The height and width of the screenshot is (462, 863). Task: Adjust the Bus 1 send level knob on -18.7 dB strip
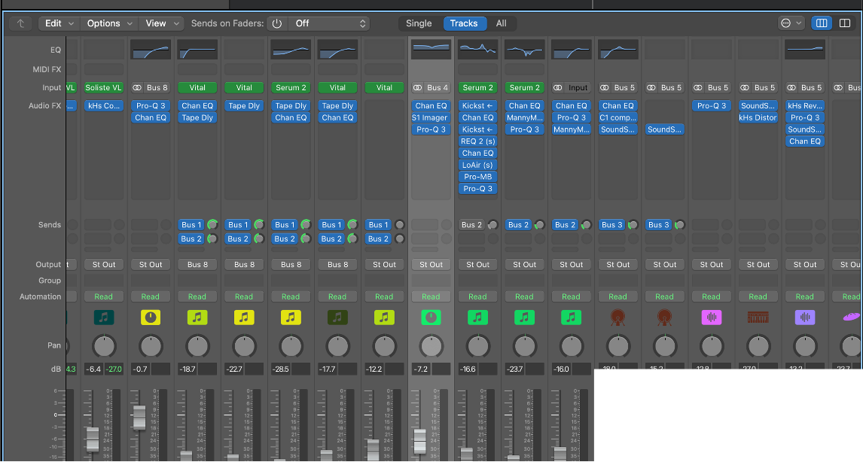pos(212,224)
